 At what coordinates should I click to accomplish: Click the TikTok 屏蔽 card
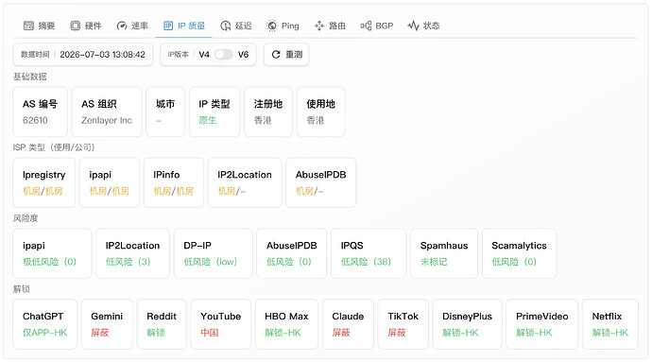coord(403,324)
